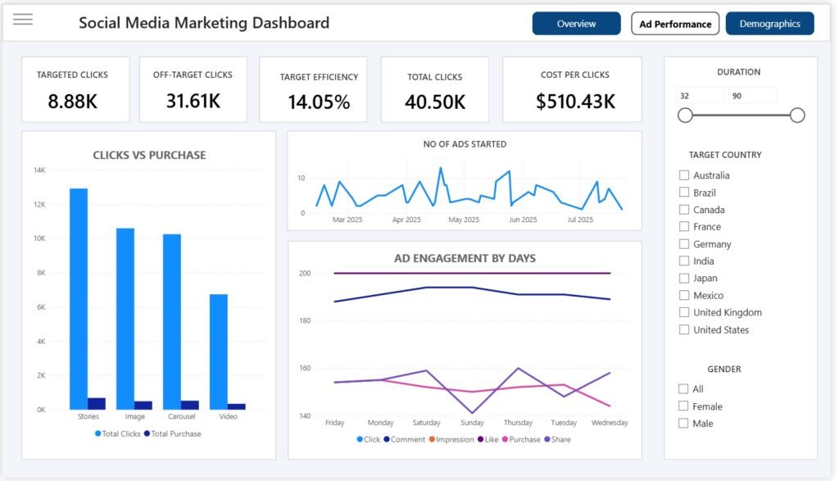Select the Impression legend dot
This screenshot has height=481, width=839.
pyautogui.click(x=431, y=440)
